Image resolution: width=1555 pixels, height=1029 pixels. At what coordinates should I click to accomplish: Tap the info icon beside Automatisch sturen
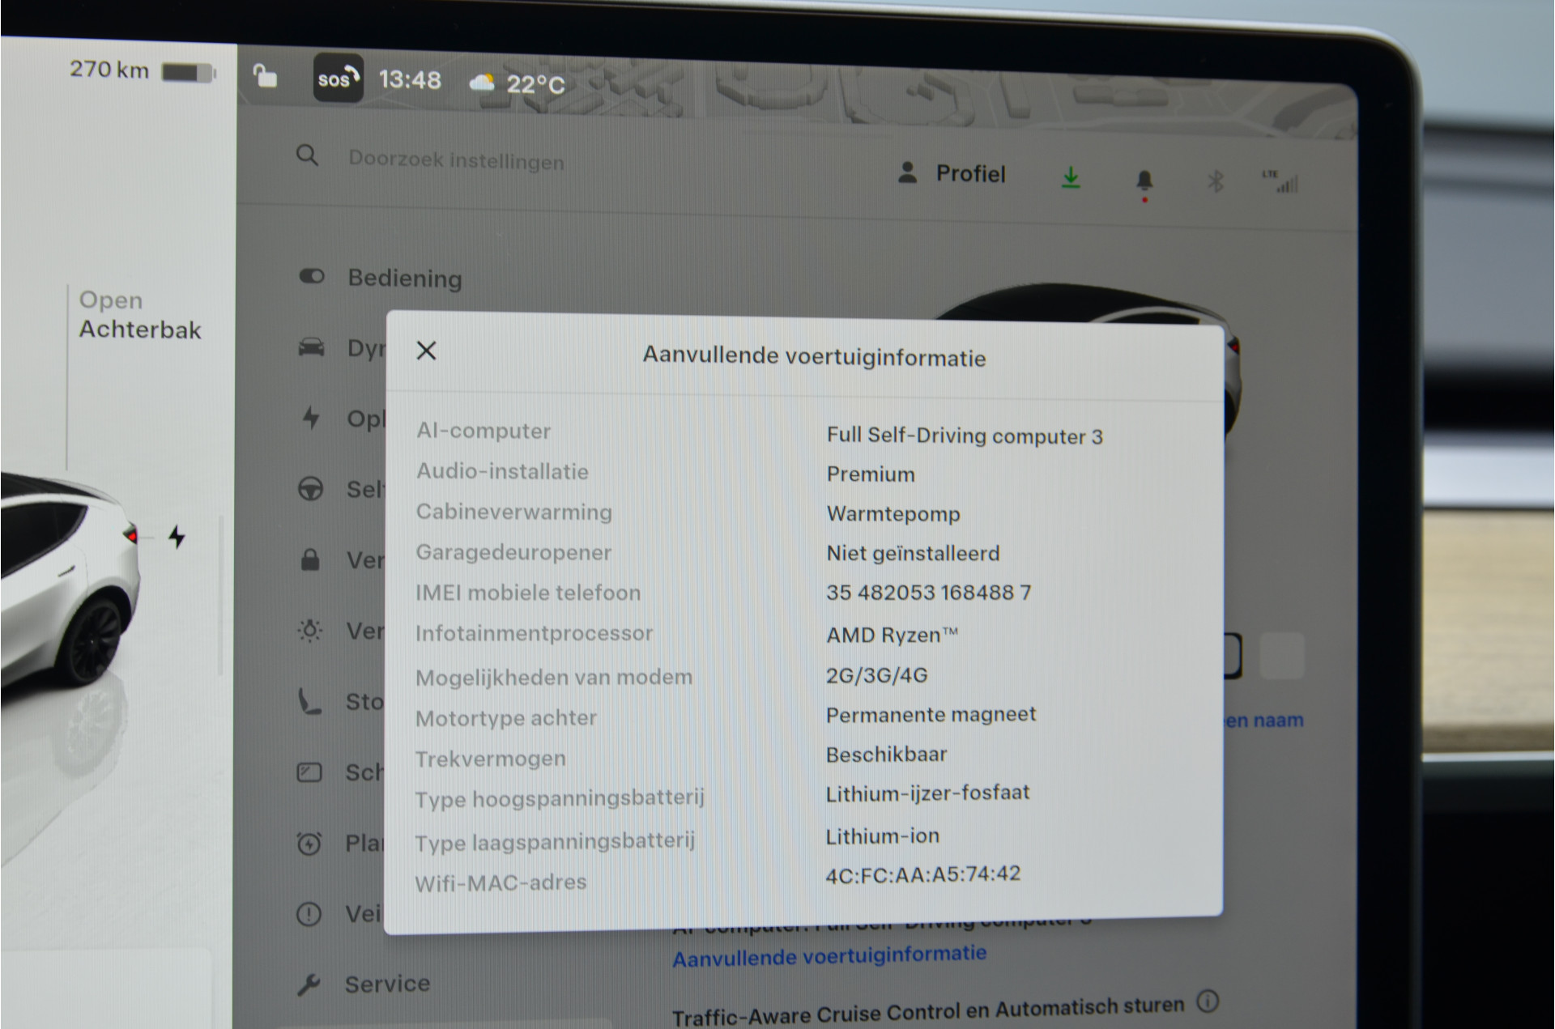tap(1208, 1001)
